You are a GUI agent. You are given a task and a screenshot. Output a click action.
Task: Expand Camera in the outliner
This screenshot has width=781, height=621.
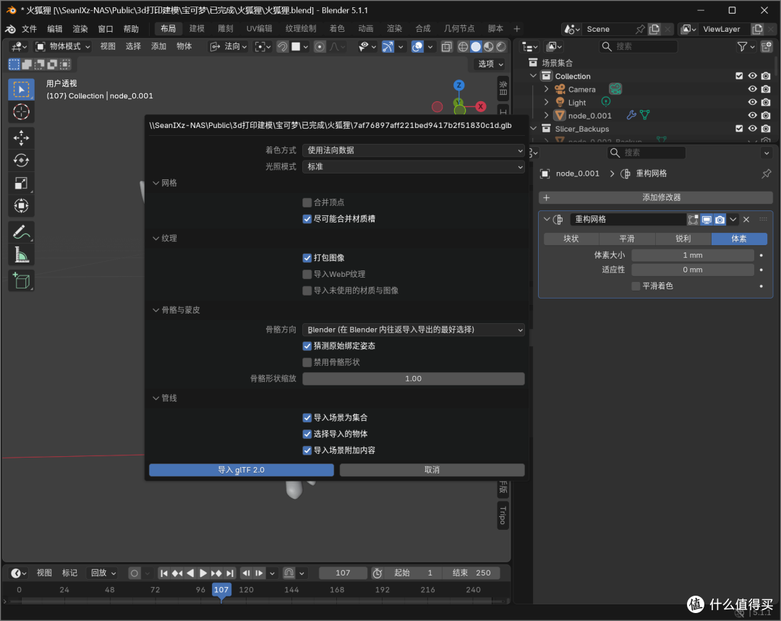point(547,89)
